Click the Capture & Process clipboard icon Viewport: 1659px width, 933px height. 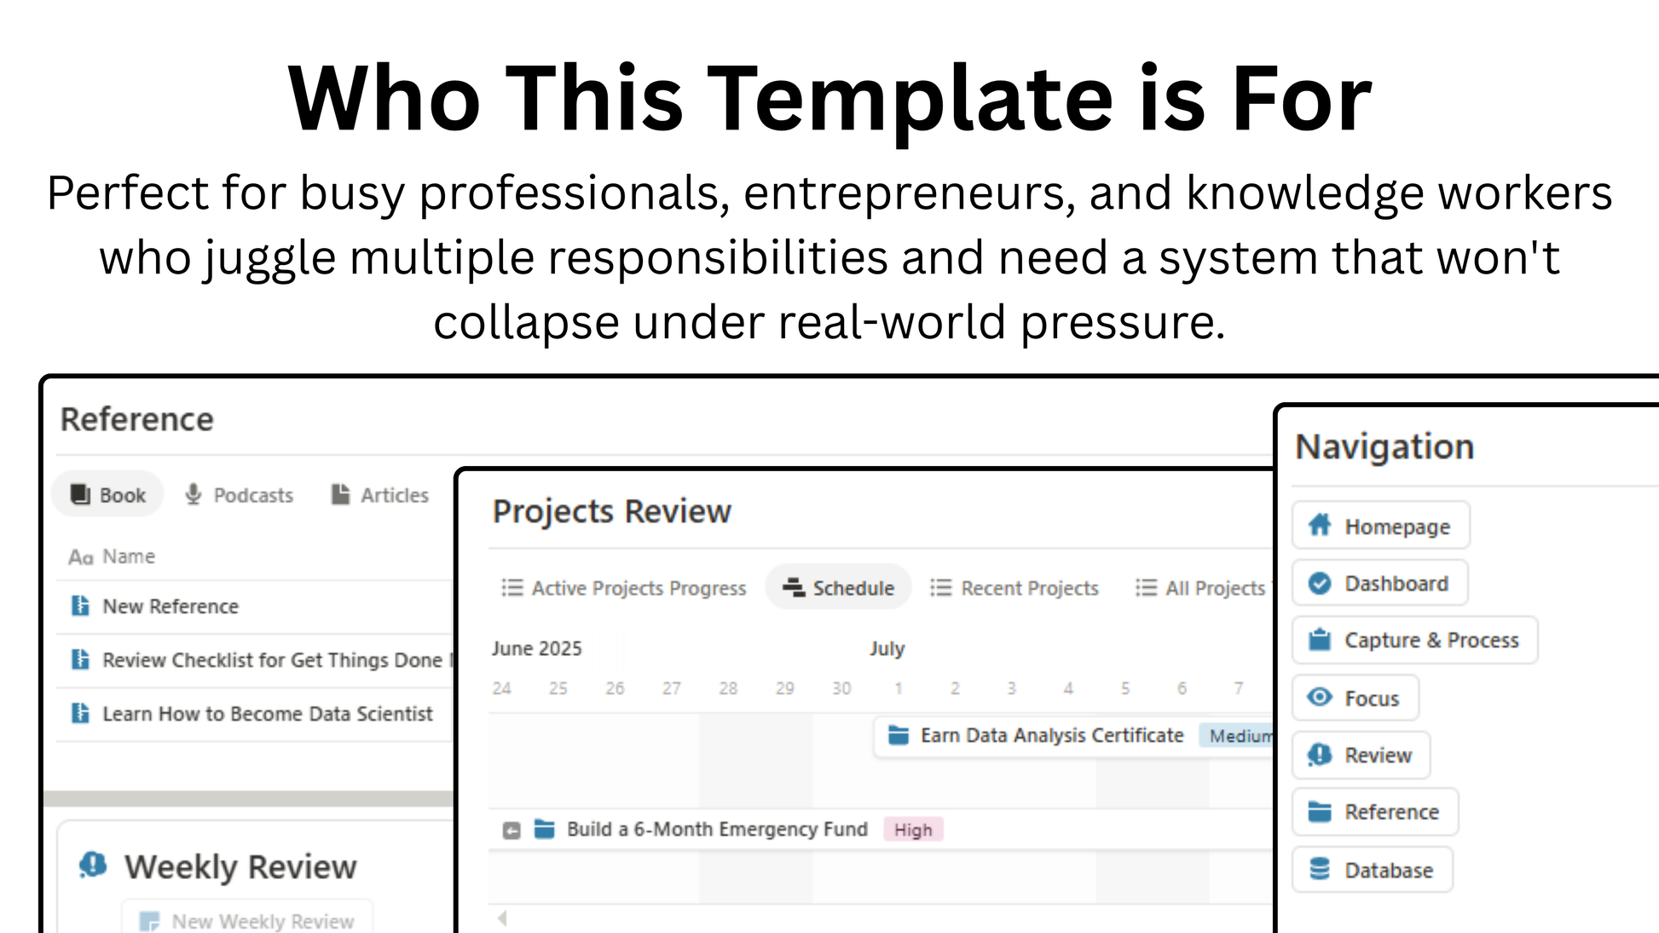pos(1320,639)
